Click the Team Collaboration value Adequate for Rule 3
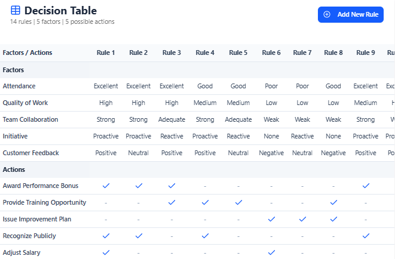Image resolution: width=395 pixels, height=259 pixels. 172,119
